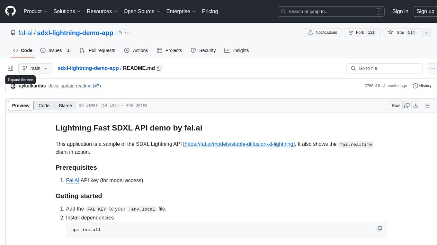The width and height of the screenshot is (437, 245).
Task: Open aykutkardas author profile
Action: pyautogui.click(x=32, y=86)
